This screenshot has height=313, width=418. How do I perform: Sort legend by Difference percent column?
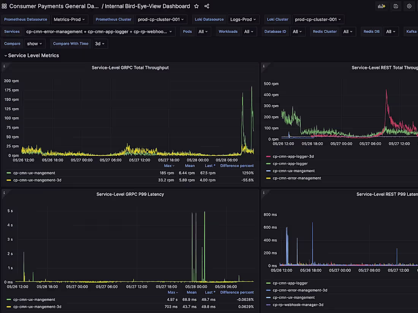[x=236, y=165]
